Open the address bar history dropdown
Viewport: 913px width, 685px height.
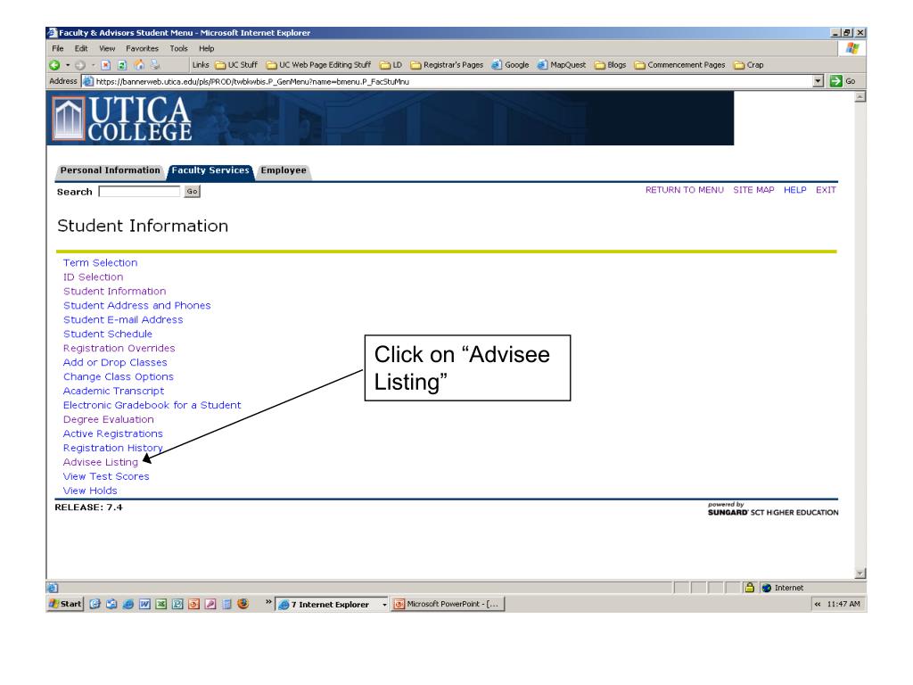tap(818, 81)
